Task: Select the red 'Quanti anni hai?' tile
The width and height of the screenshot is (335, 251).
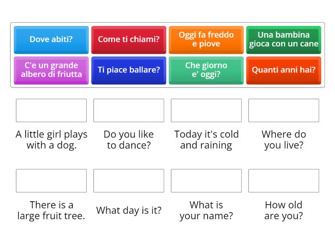Action: 283,70
